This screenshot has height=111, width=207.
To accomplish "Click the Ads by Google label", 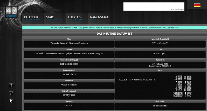I will click(x=177, y=9).
